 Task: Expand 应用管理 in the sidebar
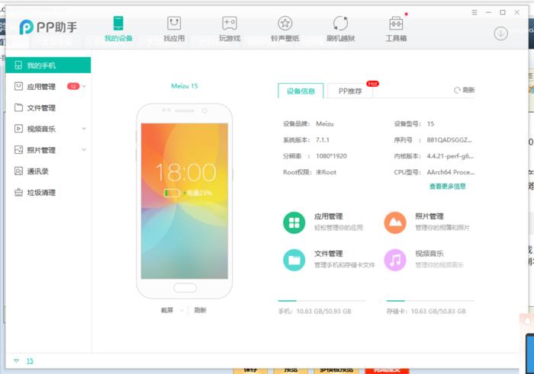point(84,87)
